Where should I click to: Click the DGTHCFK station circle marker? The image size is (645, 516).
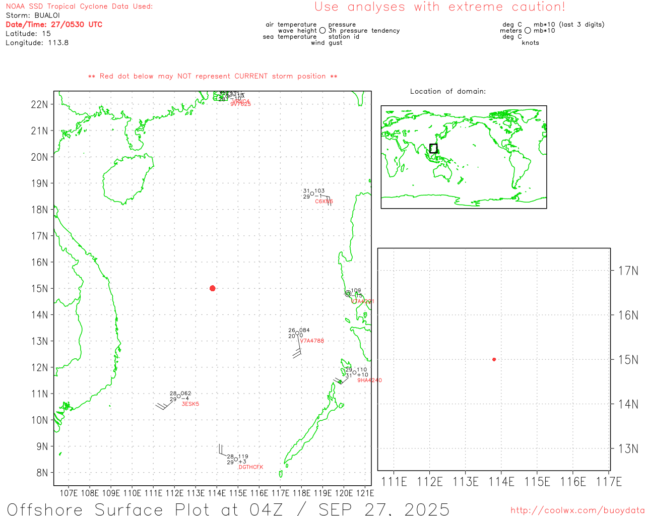(x=236, y=459)
